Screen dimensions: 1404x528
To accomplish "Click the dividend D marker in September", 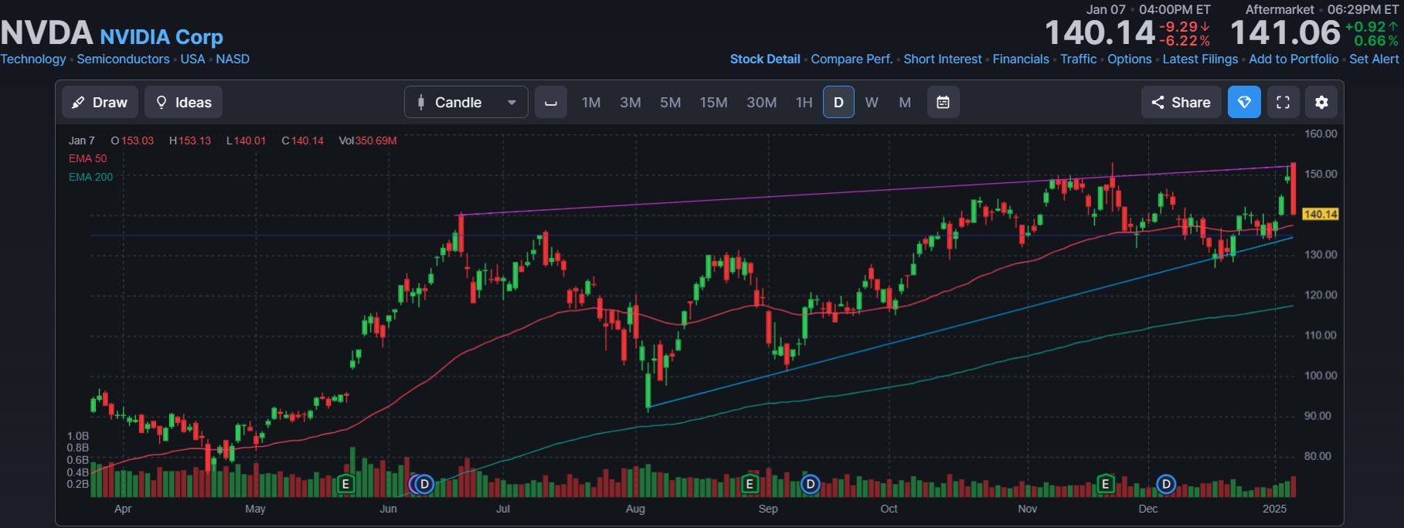I will (x=810, y=484).
